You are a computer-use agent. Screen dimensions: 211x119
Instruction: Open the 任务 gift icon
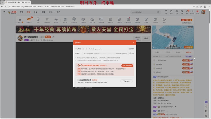pos(197,12)
